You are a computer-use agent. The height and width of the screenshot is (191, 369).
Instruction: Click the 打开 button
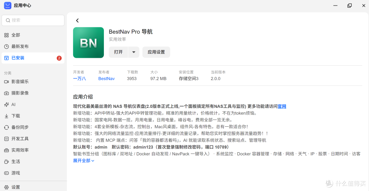click(118, 52)
